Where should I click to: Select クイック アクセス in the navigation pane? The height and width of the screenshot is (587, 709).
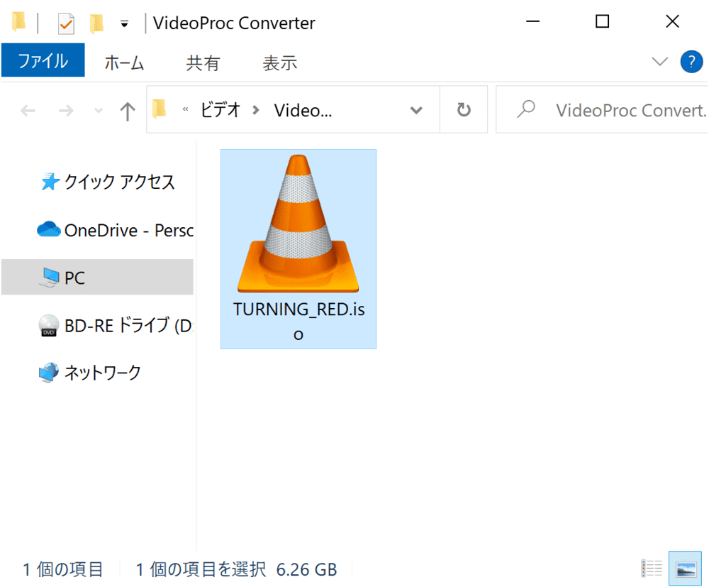coord(119,182)
